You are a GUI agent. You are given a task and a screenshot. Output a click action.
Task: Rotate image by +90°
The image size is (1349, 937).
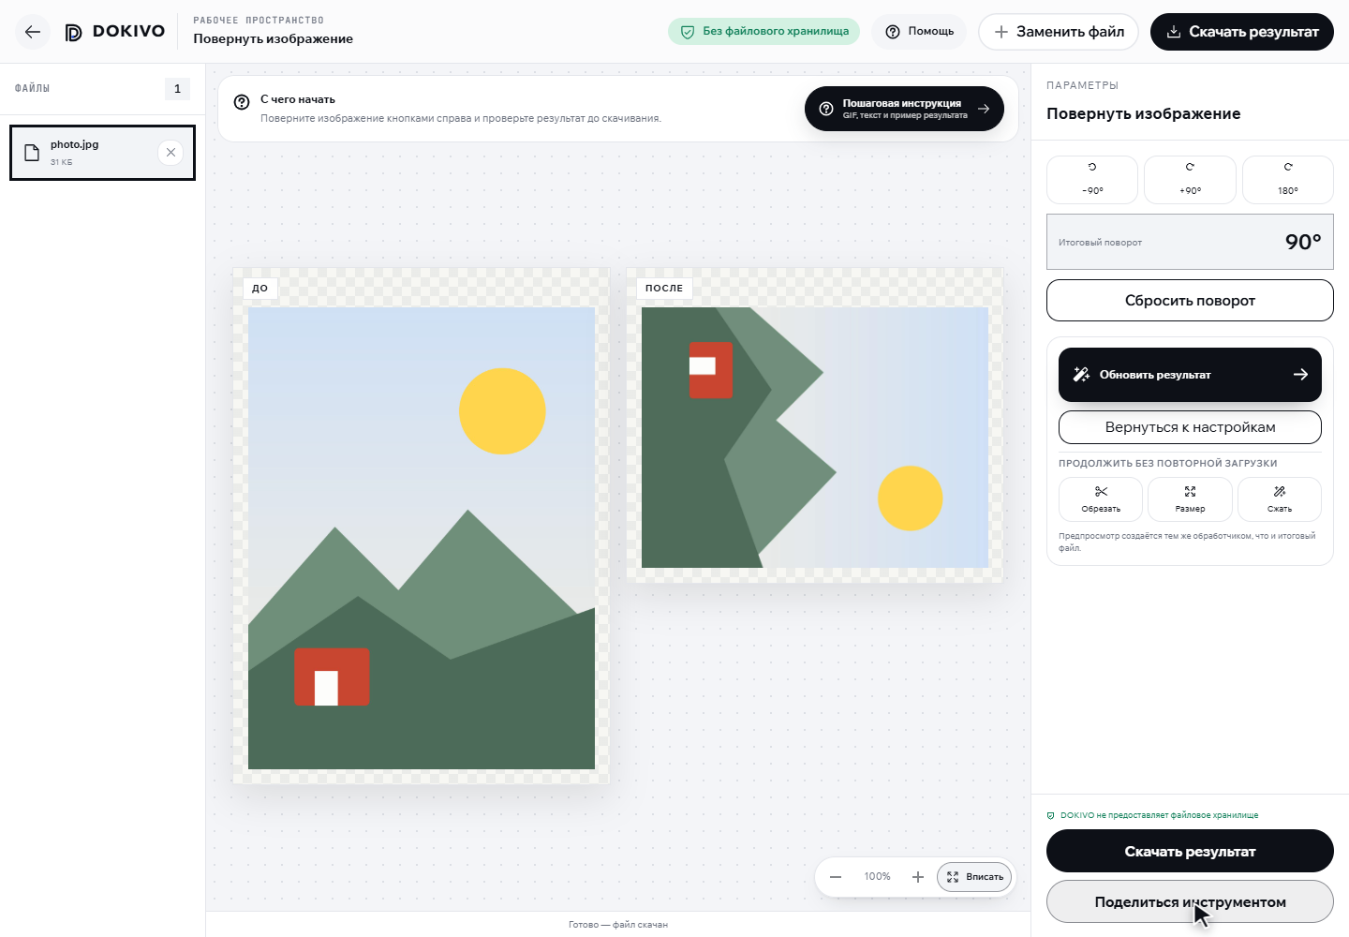pyautogui.click(x=1190, y=179)
